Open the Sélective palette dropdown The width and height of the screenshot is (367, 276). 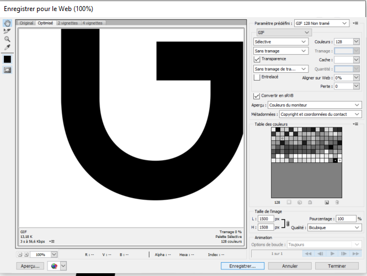click(281, 41)
